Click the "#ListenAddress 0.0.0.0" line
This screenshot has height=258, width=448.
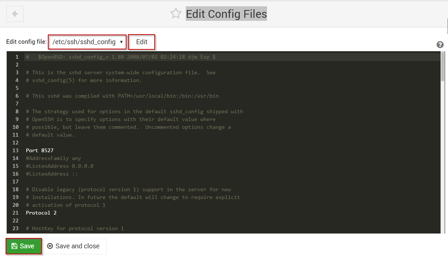tap(59, 166)
